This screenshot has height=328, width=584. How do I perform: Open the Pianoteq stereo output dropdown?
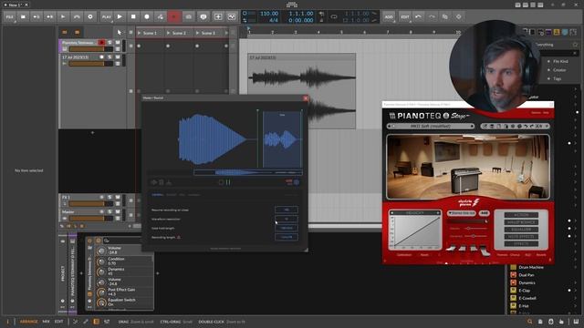[x=462, y=213]
